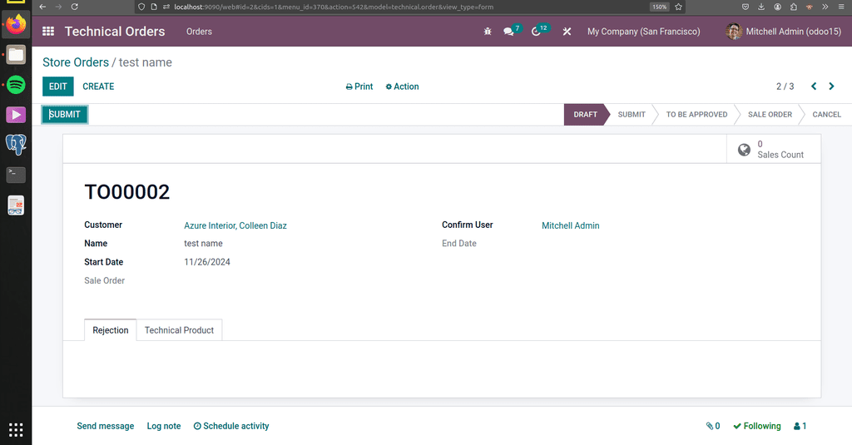Toggle the Following button
Viewport: 852px width, 445px height.
click(757, 426)
